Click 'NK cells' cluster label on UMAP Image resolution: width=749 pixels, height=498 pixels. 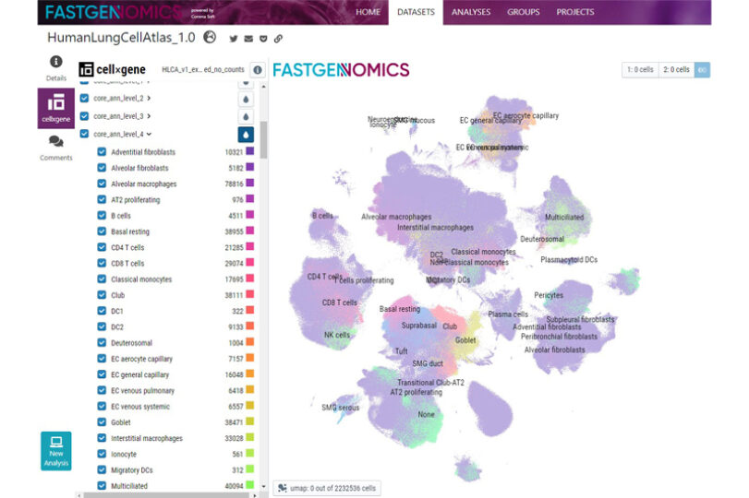pos(337,335)
